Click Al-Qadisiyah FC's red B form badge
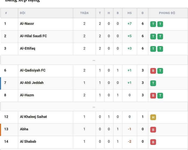 [x=153, y=71]
